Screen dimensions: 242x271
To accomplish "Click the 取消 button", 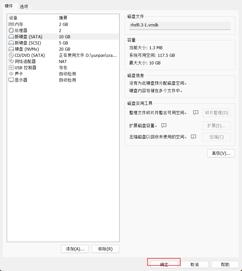I will tap(195, 265).
